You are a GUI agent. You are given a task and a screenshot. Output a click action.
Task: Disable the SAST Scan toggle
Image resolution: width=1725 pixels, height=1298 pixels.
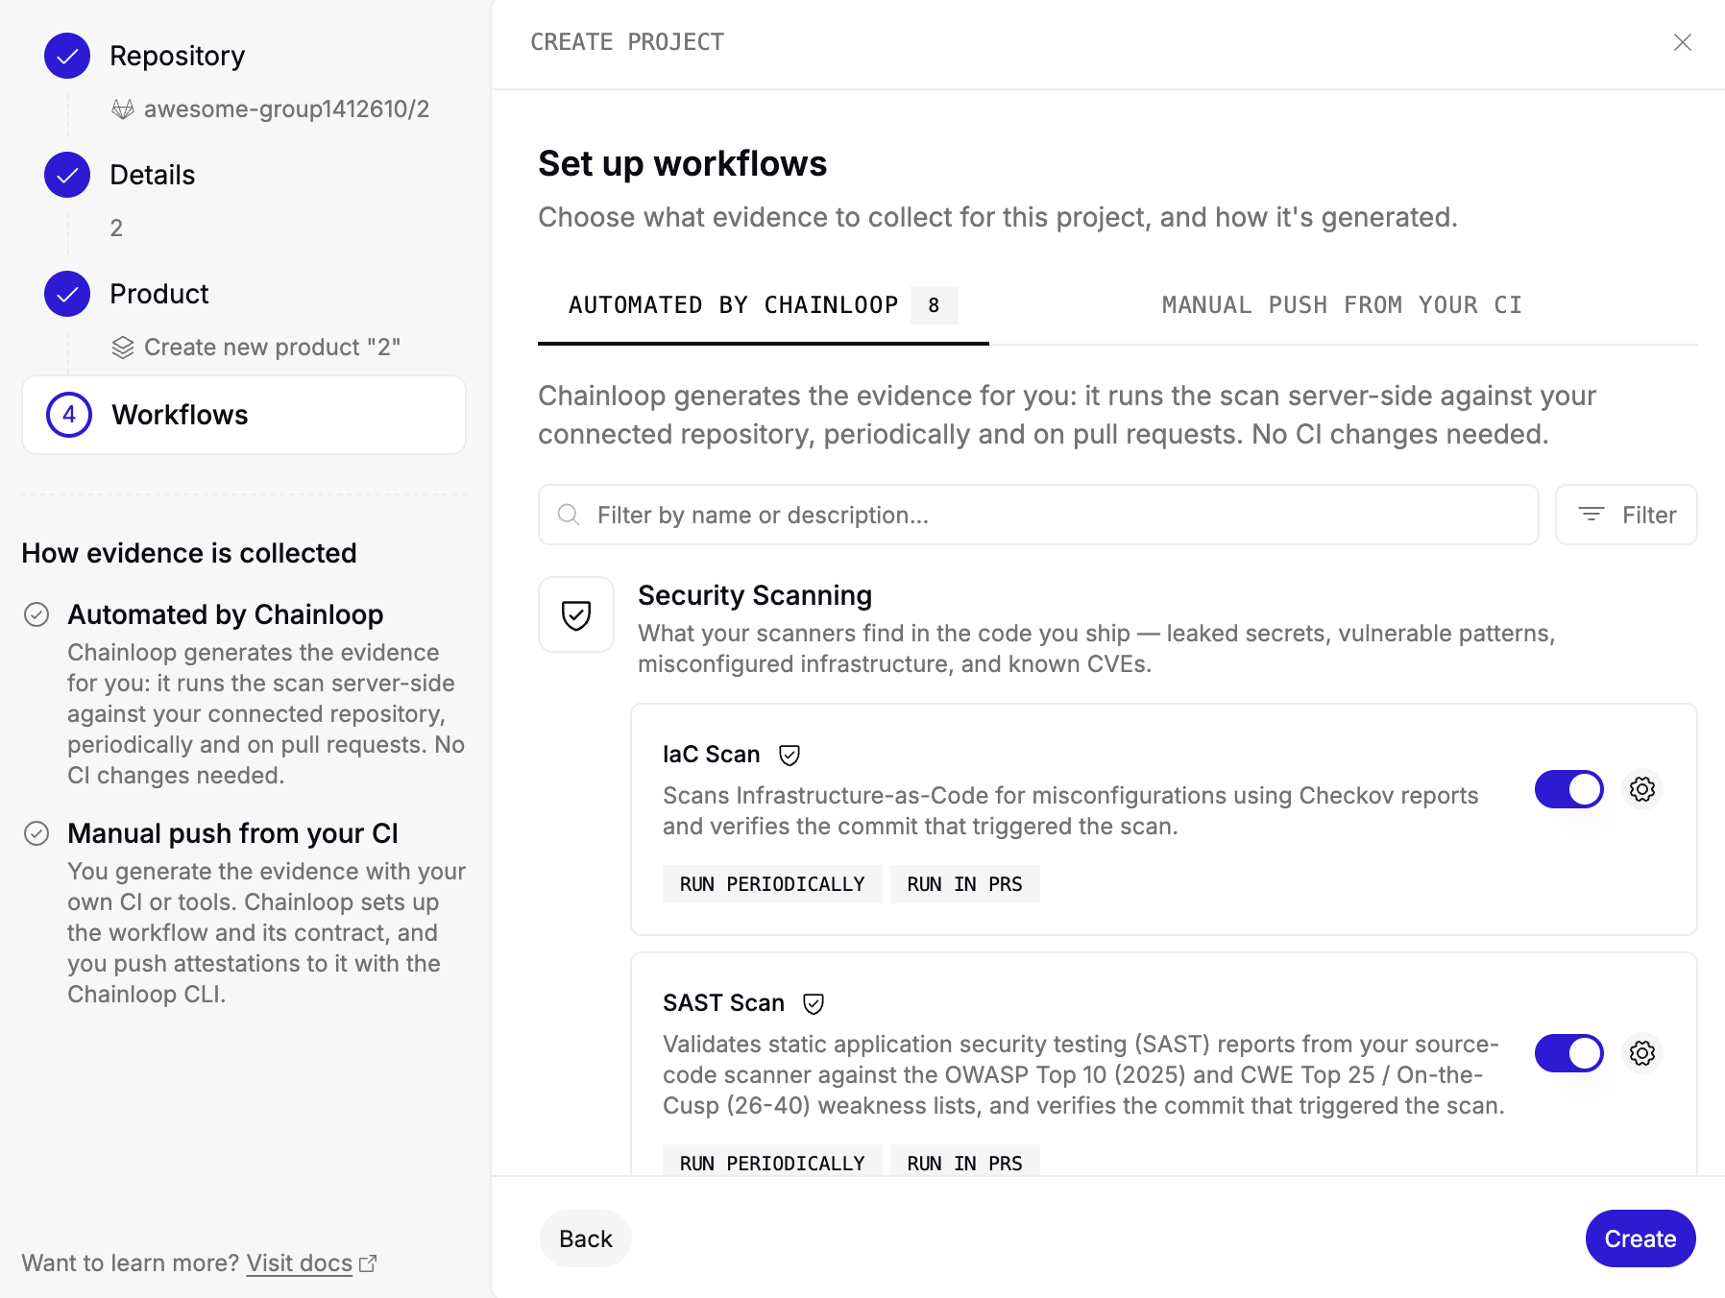[1568, 1053]
